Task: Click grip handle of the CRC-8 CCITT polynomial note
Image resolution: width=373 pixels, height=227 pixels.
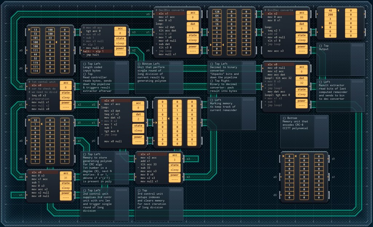Action: click(x=321, y=118)
